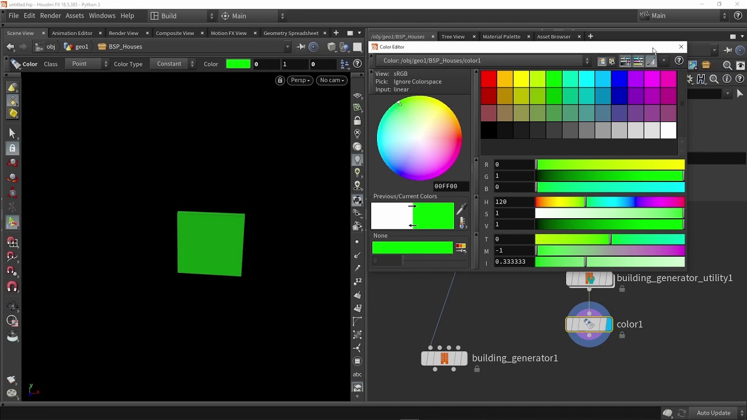
Task: Open the File menu
Action: pos(13,16)
